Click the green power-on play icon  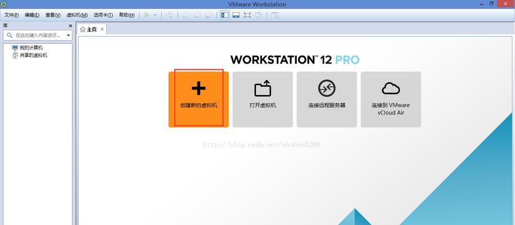click(147, 15)
